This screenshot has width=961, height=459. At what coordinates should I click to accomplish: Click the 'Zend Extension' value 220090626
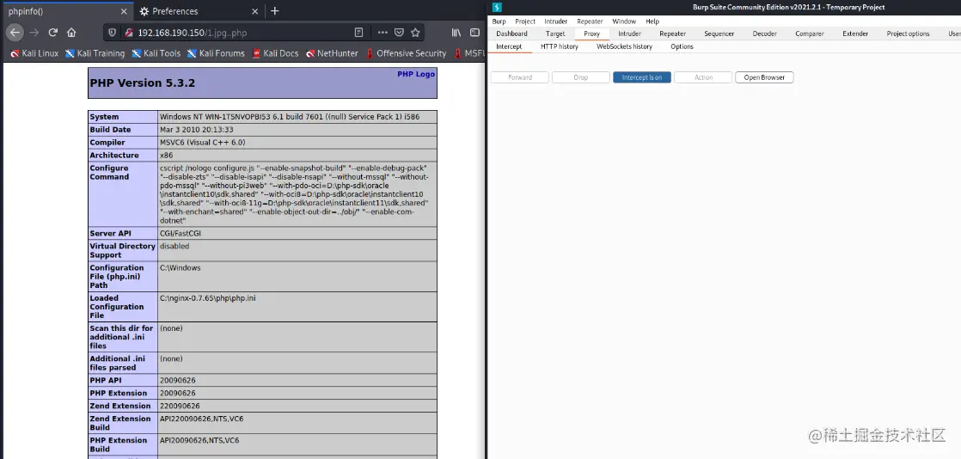click(180, 407)
